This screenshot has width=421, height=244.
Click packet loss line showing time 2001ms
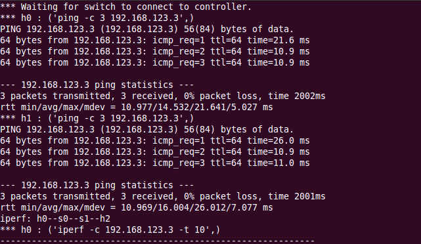(x=162, y=196)
